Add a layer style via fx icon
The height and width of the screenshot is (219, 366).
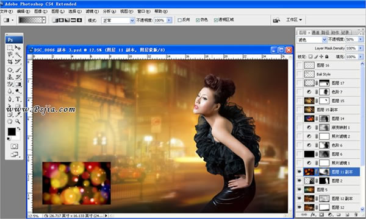click(x=314, y=215)
